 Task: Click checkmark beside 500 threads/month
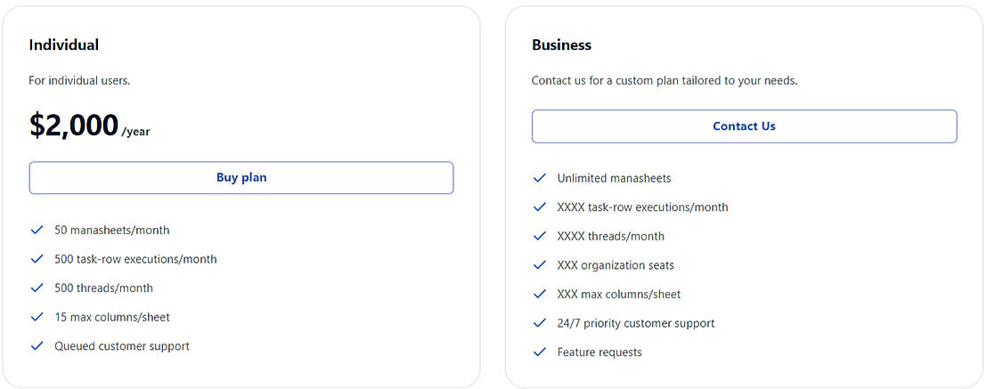(x=37, y=288)
